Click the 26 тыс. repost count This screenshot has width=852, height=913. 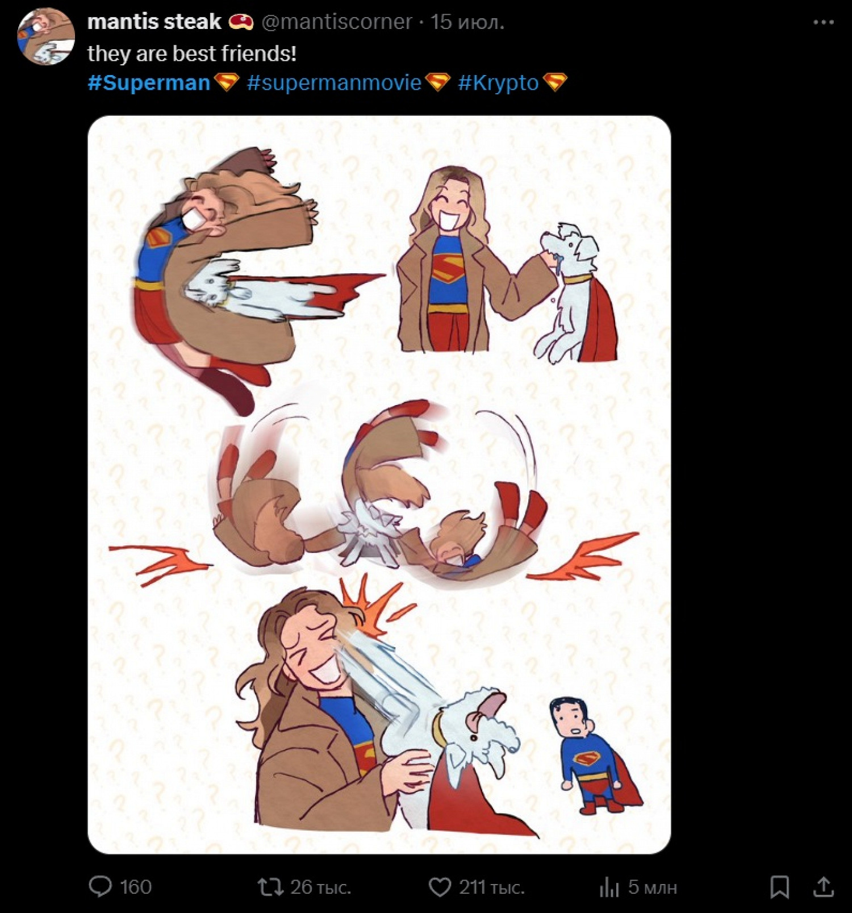[x=320, y=887]
